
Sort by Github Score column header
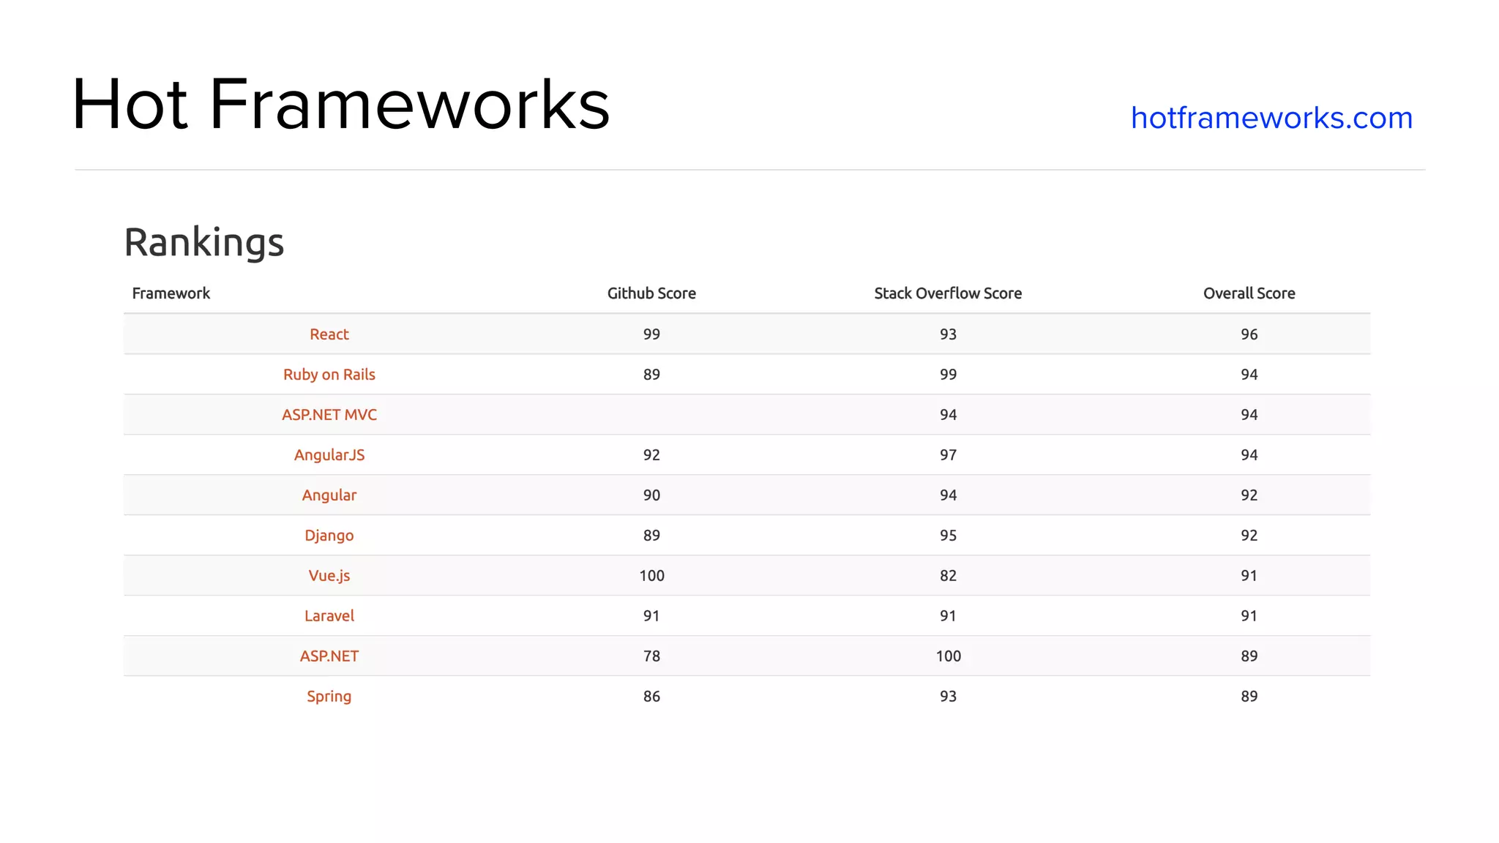651,293
